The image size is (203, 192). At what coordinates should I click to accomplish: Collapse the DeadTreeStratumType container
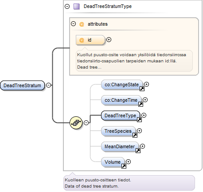coord(67,7)
